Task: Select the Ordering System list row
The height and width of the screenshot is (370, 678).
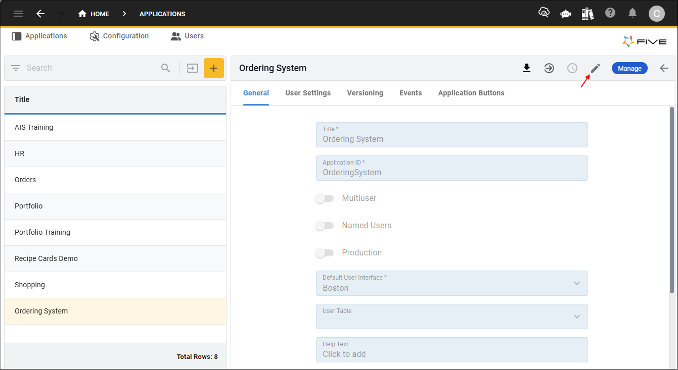Action: (x=115, y=311)
